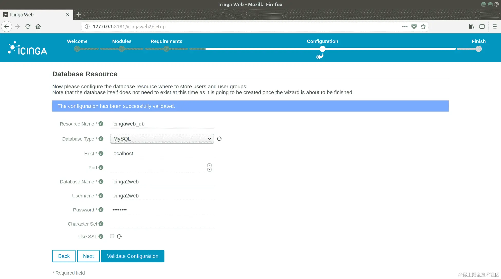Click refresh icon next to SSL checkbox
The width and height of the screenshot is (501, 279).
tap(119, 236)
